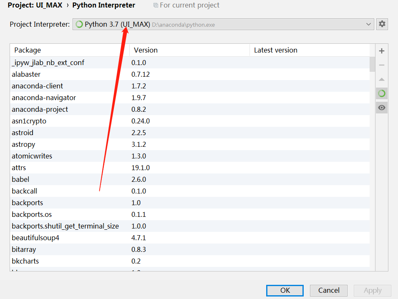Click version 1.9.7 of anaconda-navigator
The width and height of the screenshot is (398, 299).
(x=139, y=98)
